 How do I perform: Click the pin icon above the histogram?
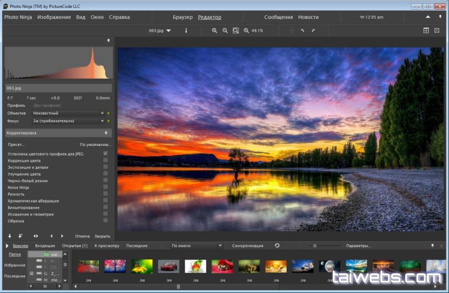[x=108, y=41]
